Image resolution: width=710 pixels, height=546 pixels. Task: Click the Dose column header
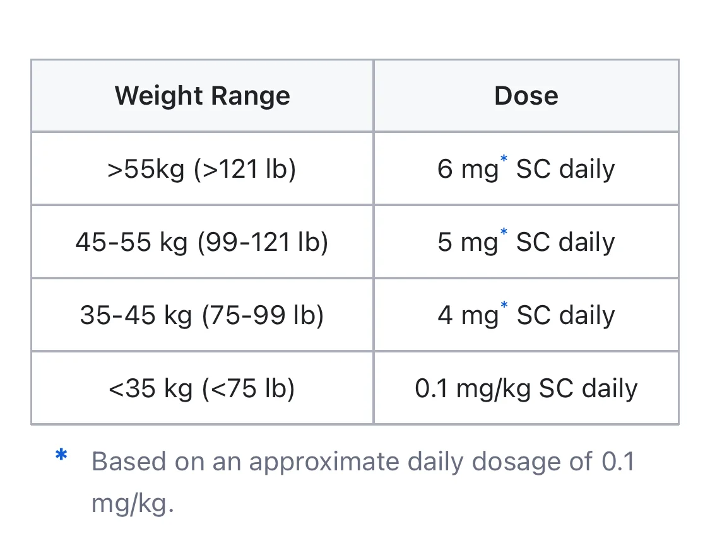[526, 95]
